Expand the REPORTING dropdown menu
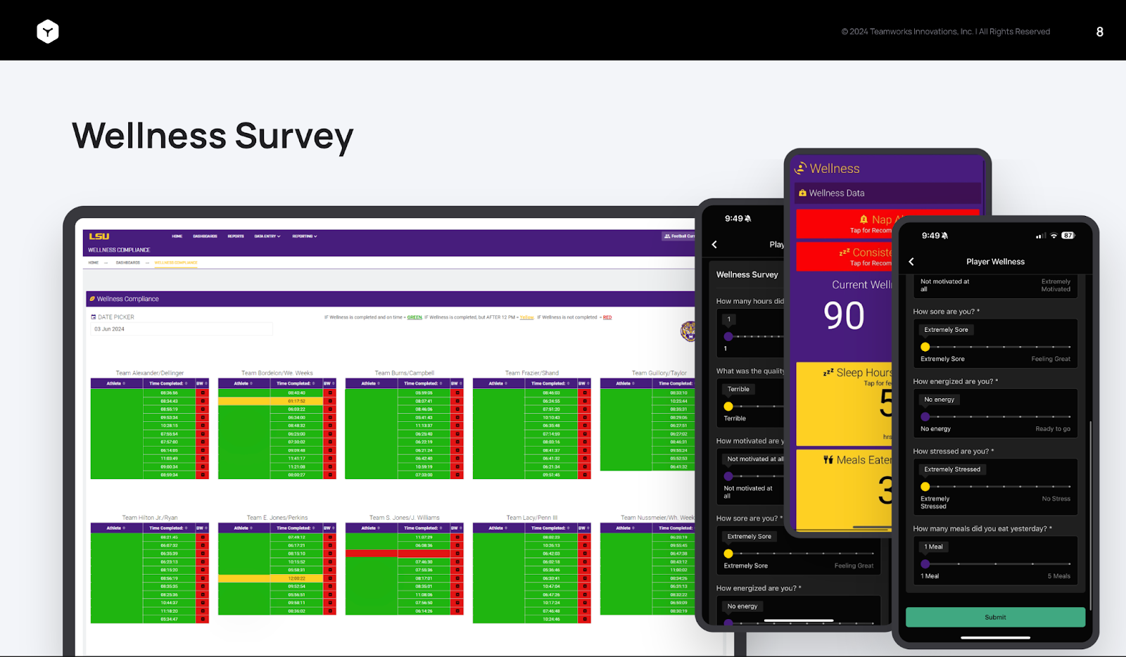This screenshot has height=657, width=1126. click(305, 236)
